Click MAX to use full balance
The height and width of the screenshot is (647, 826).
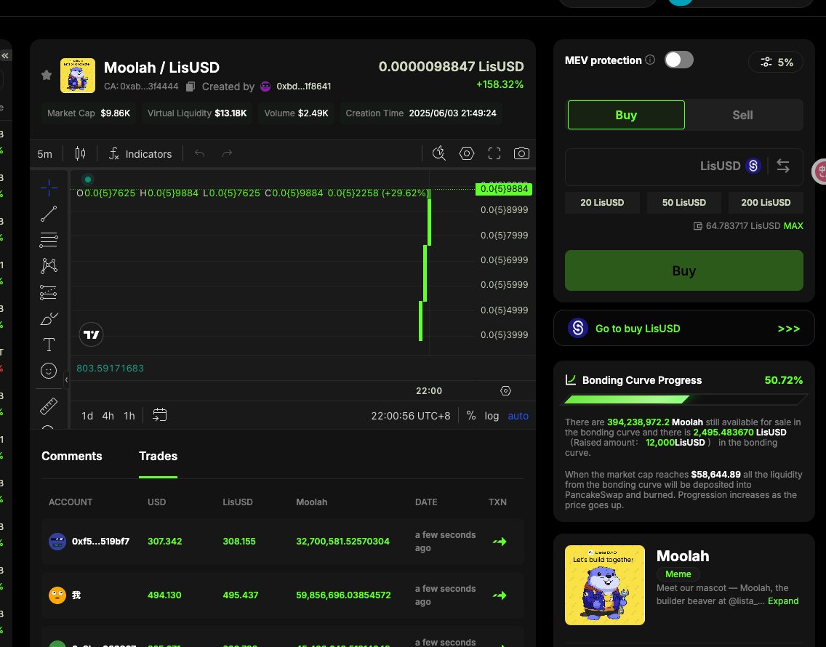click(x=793, y=226)
